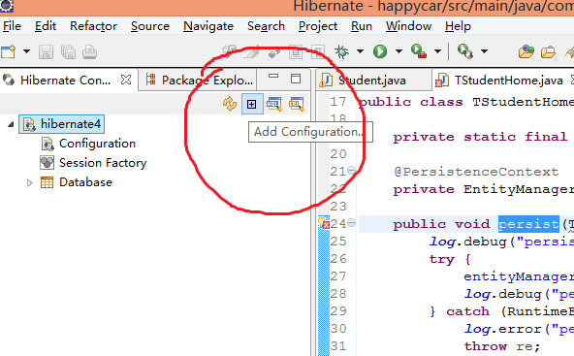Open the New wizard dropdown arrow
Viewport: 574px width, 356px height.
point(26,51)
